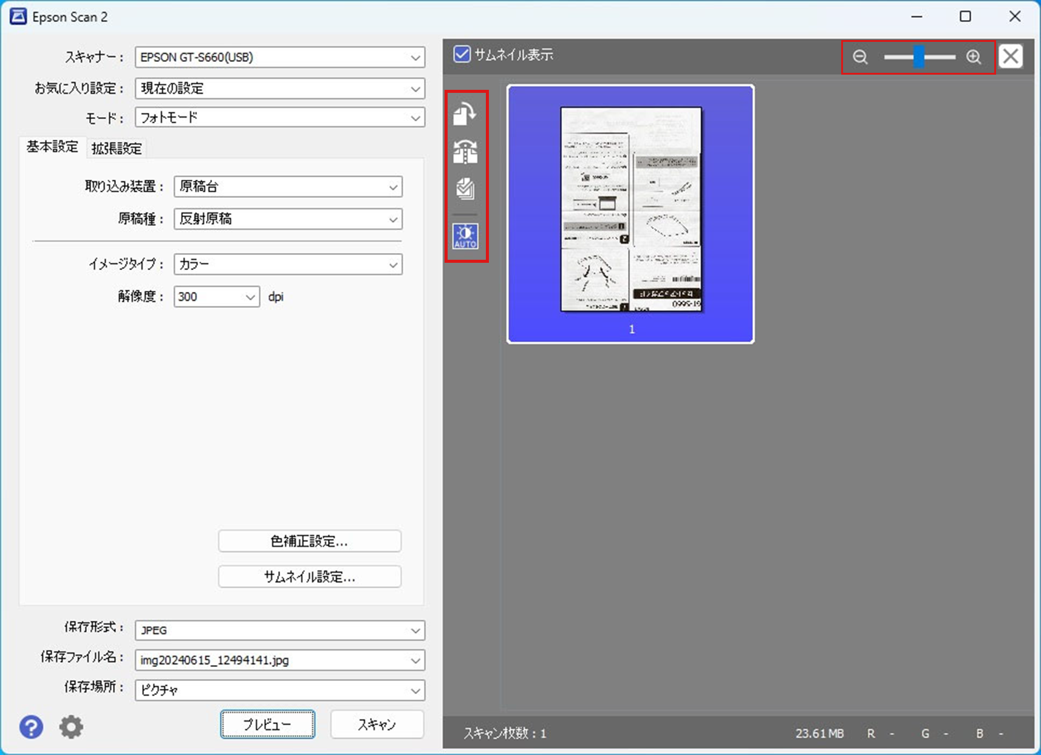The image size is (1041, 755).
Task: Select the 基本設定 tab
Action: (x=52, y=147)
